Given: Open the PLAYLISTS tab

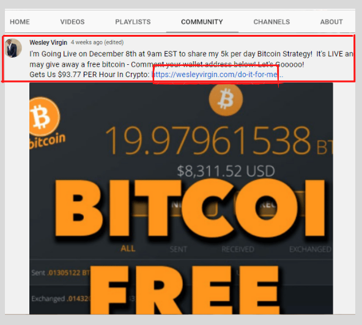Looking at the screenshot, I should 133,22.
